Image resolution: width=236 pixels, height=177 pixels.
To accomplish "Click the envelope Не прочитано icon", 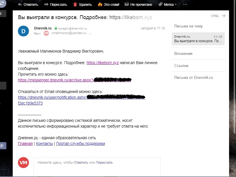I will [x=127, y=4].
